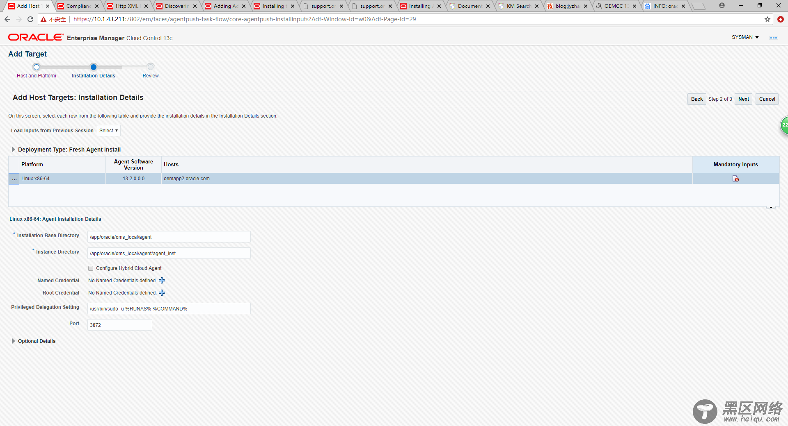Click the Back button
The width and height of the screenshot is (788, 426).
click(x=697, y=99)
